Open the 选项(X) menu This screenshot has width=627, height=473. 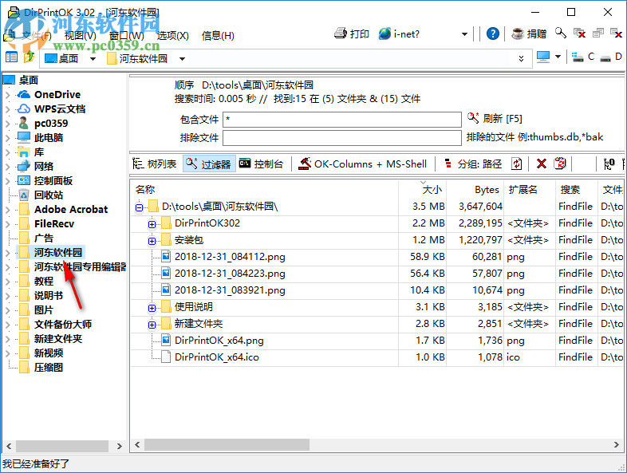(173, 36)
